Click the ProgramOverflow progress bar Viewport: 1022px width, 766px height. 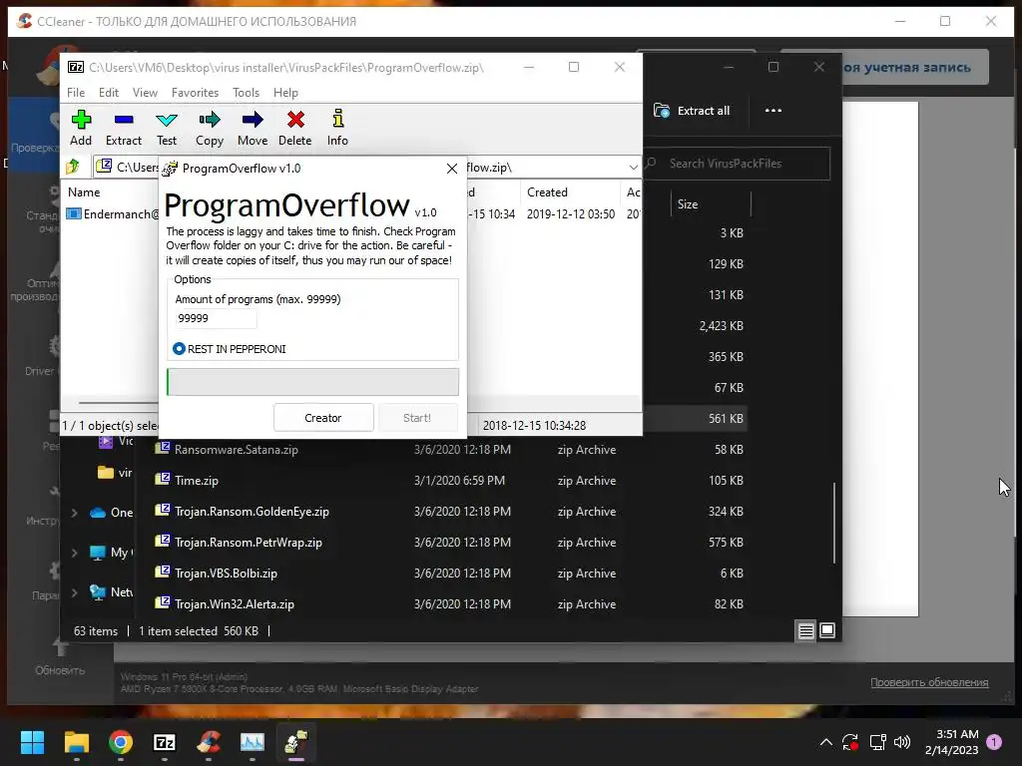(312, 382)
